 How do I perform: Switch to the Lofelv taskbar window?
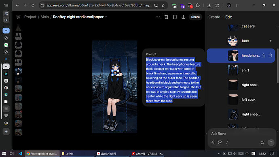click(x=77, y=154)
